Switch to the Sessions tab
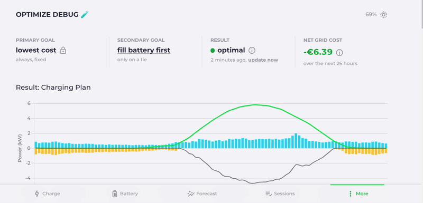 point(280,194)
